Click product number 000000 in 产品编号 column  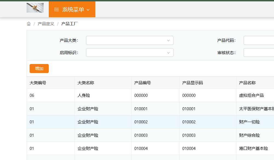point(141,95)
